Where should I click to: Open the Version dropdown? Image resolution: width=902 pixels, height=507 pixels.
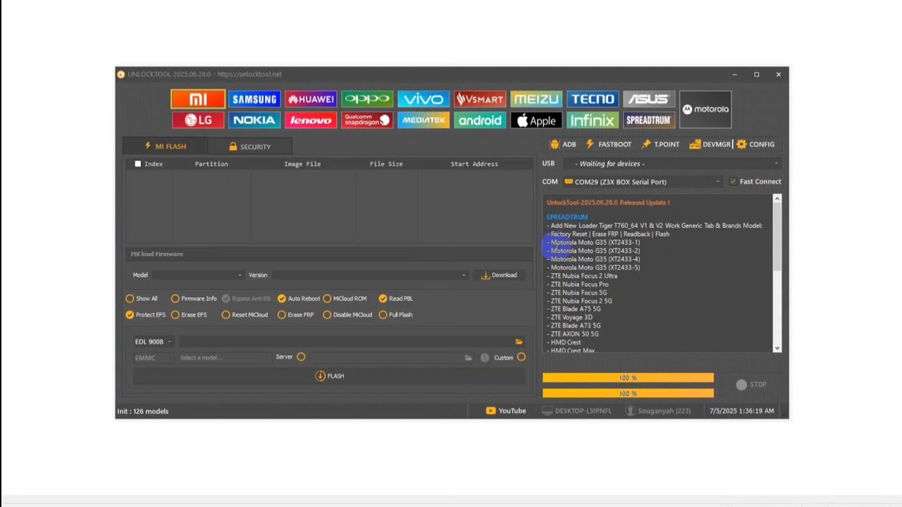[x=369, y=275]
